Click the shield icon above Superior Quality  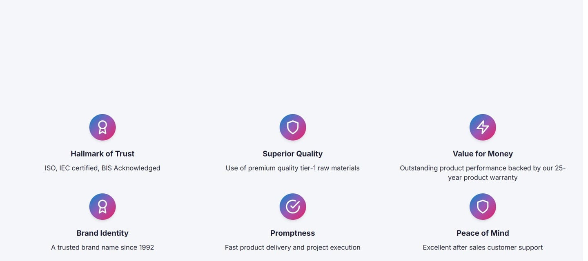(293, 127)
